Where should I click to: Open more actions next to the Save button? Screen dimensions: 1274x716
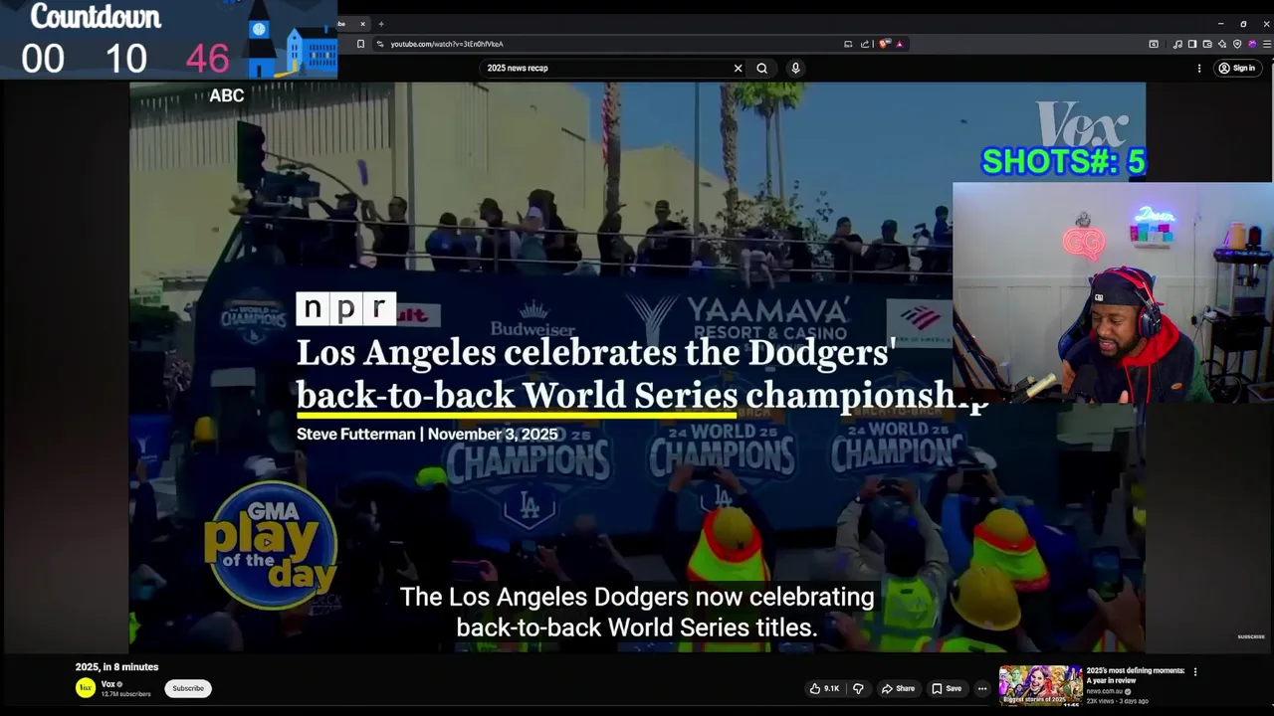(x=981, y=688)
